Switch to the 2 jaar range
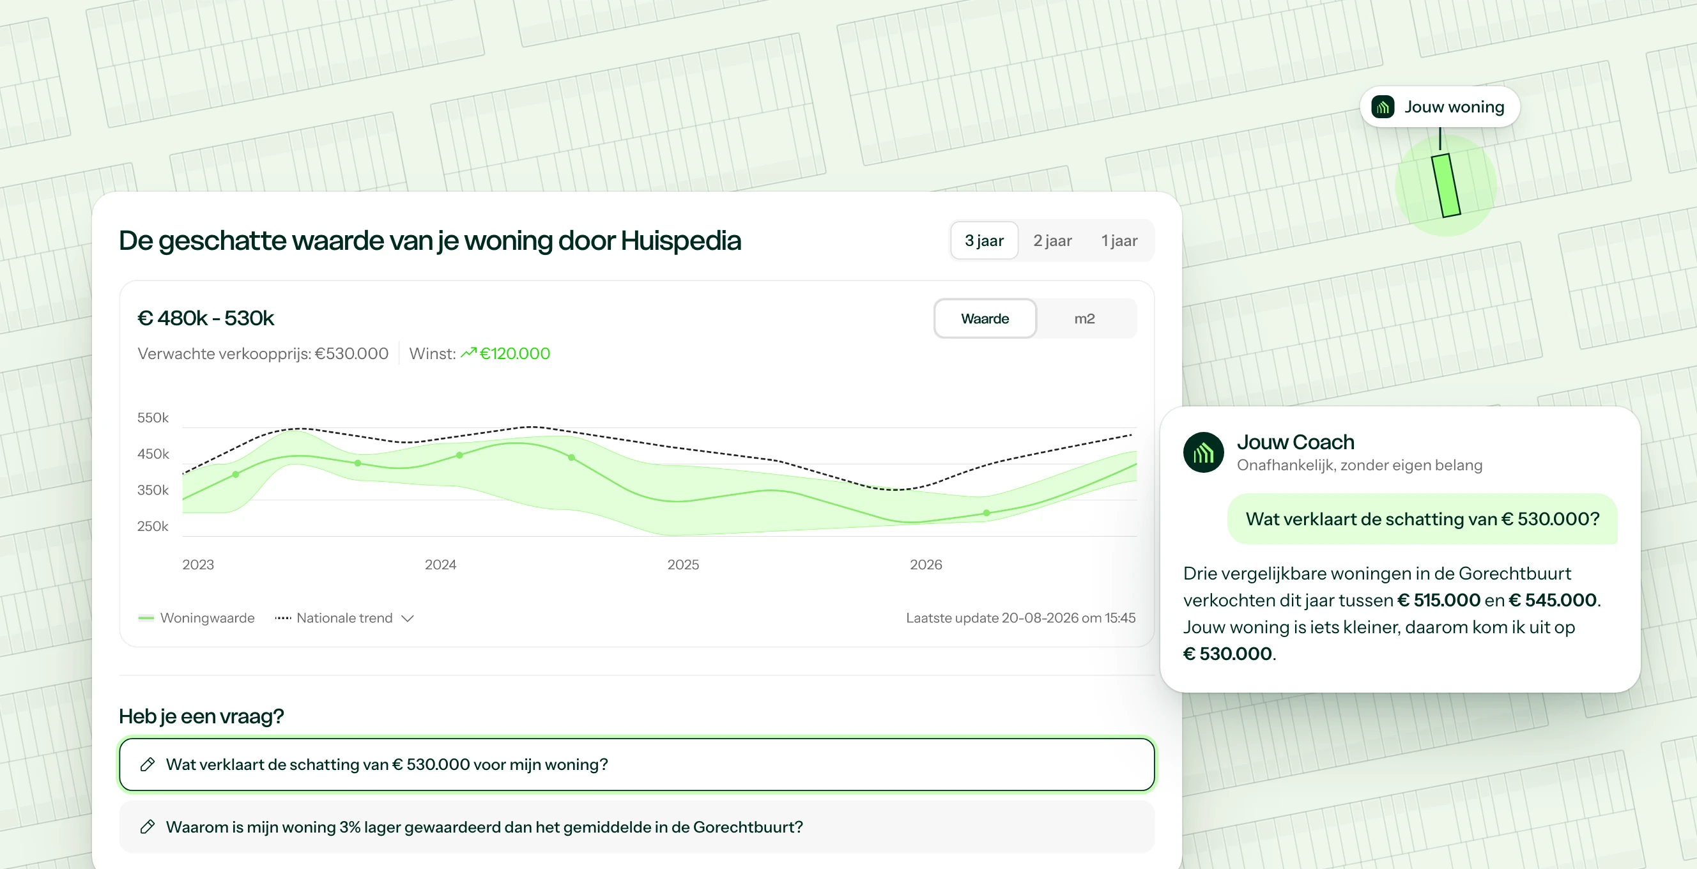 click(1052, 240)
